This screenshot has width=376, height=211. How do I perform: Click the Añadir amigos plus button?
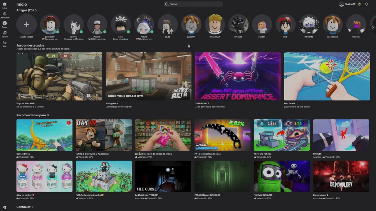pos(26,24)
